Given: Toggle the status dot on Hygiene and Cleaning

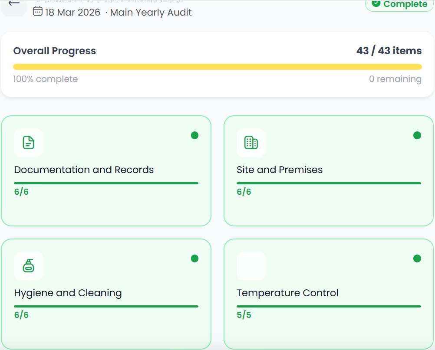Looking at the screenshot, I should tap(194, 258).
